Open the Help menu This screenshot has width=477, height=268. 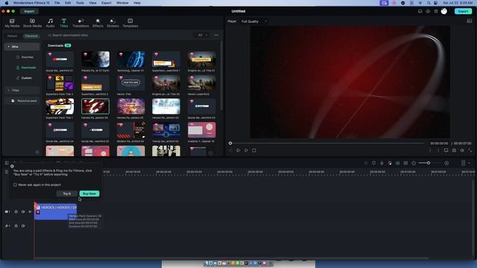pyautogui.click(x=137, y=3)
